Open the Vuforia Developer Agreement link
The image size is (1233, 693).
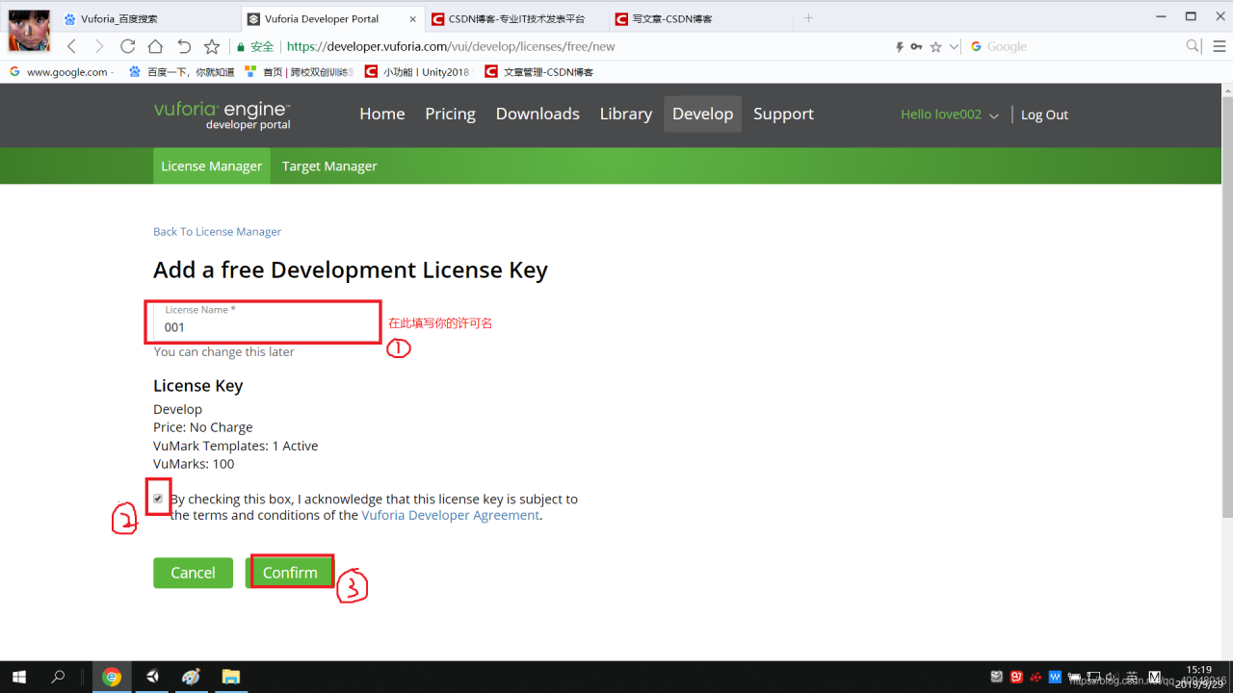450,515
